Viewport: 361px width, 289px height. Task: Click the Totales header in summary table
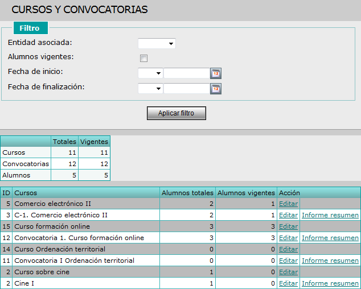(x=64, y=142)
